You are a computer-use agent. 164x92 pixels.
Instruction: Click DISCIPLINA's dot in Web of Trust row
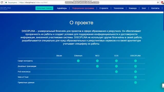(x=136, y=77)
